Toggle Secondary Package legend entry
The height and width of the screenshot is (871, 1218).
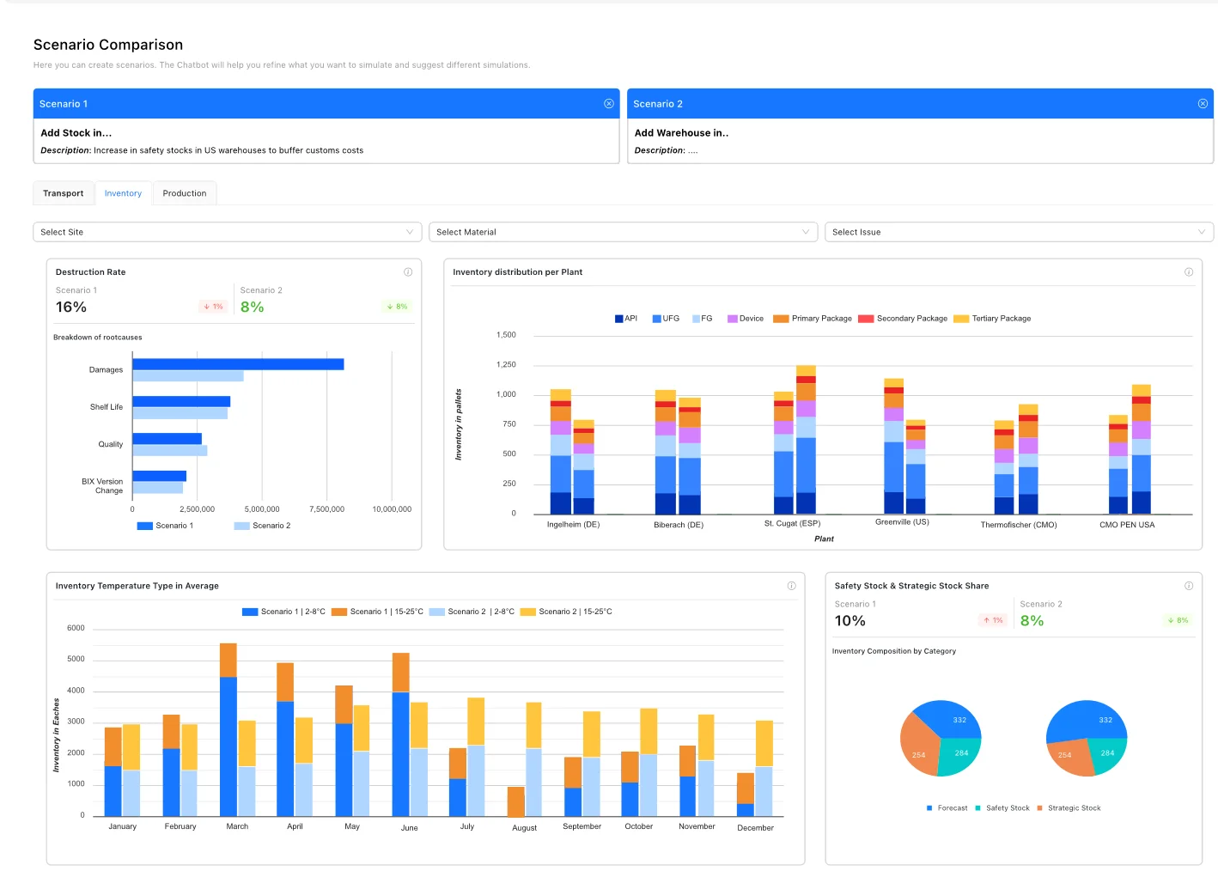pyautogui.click(x=903, y=319)
